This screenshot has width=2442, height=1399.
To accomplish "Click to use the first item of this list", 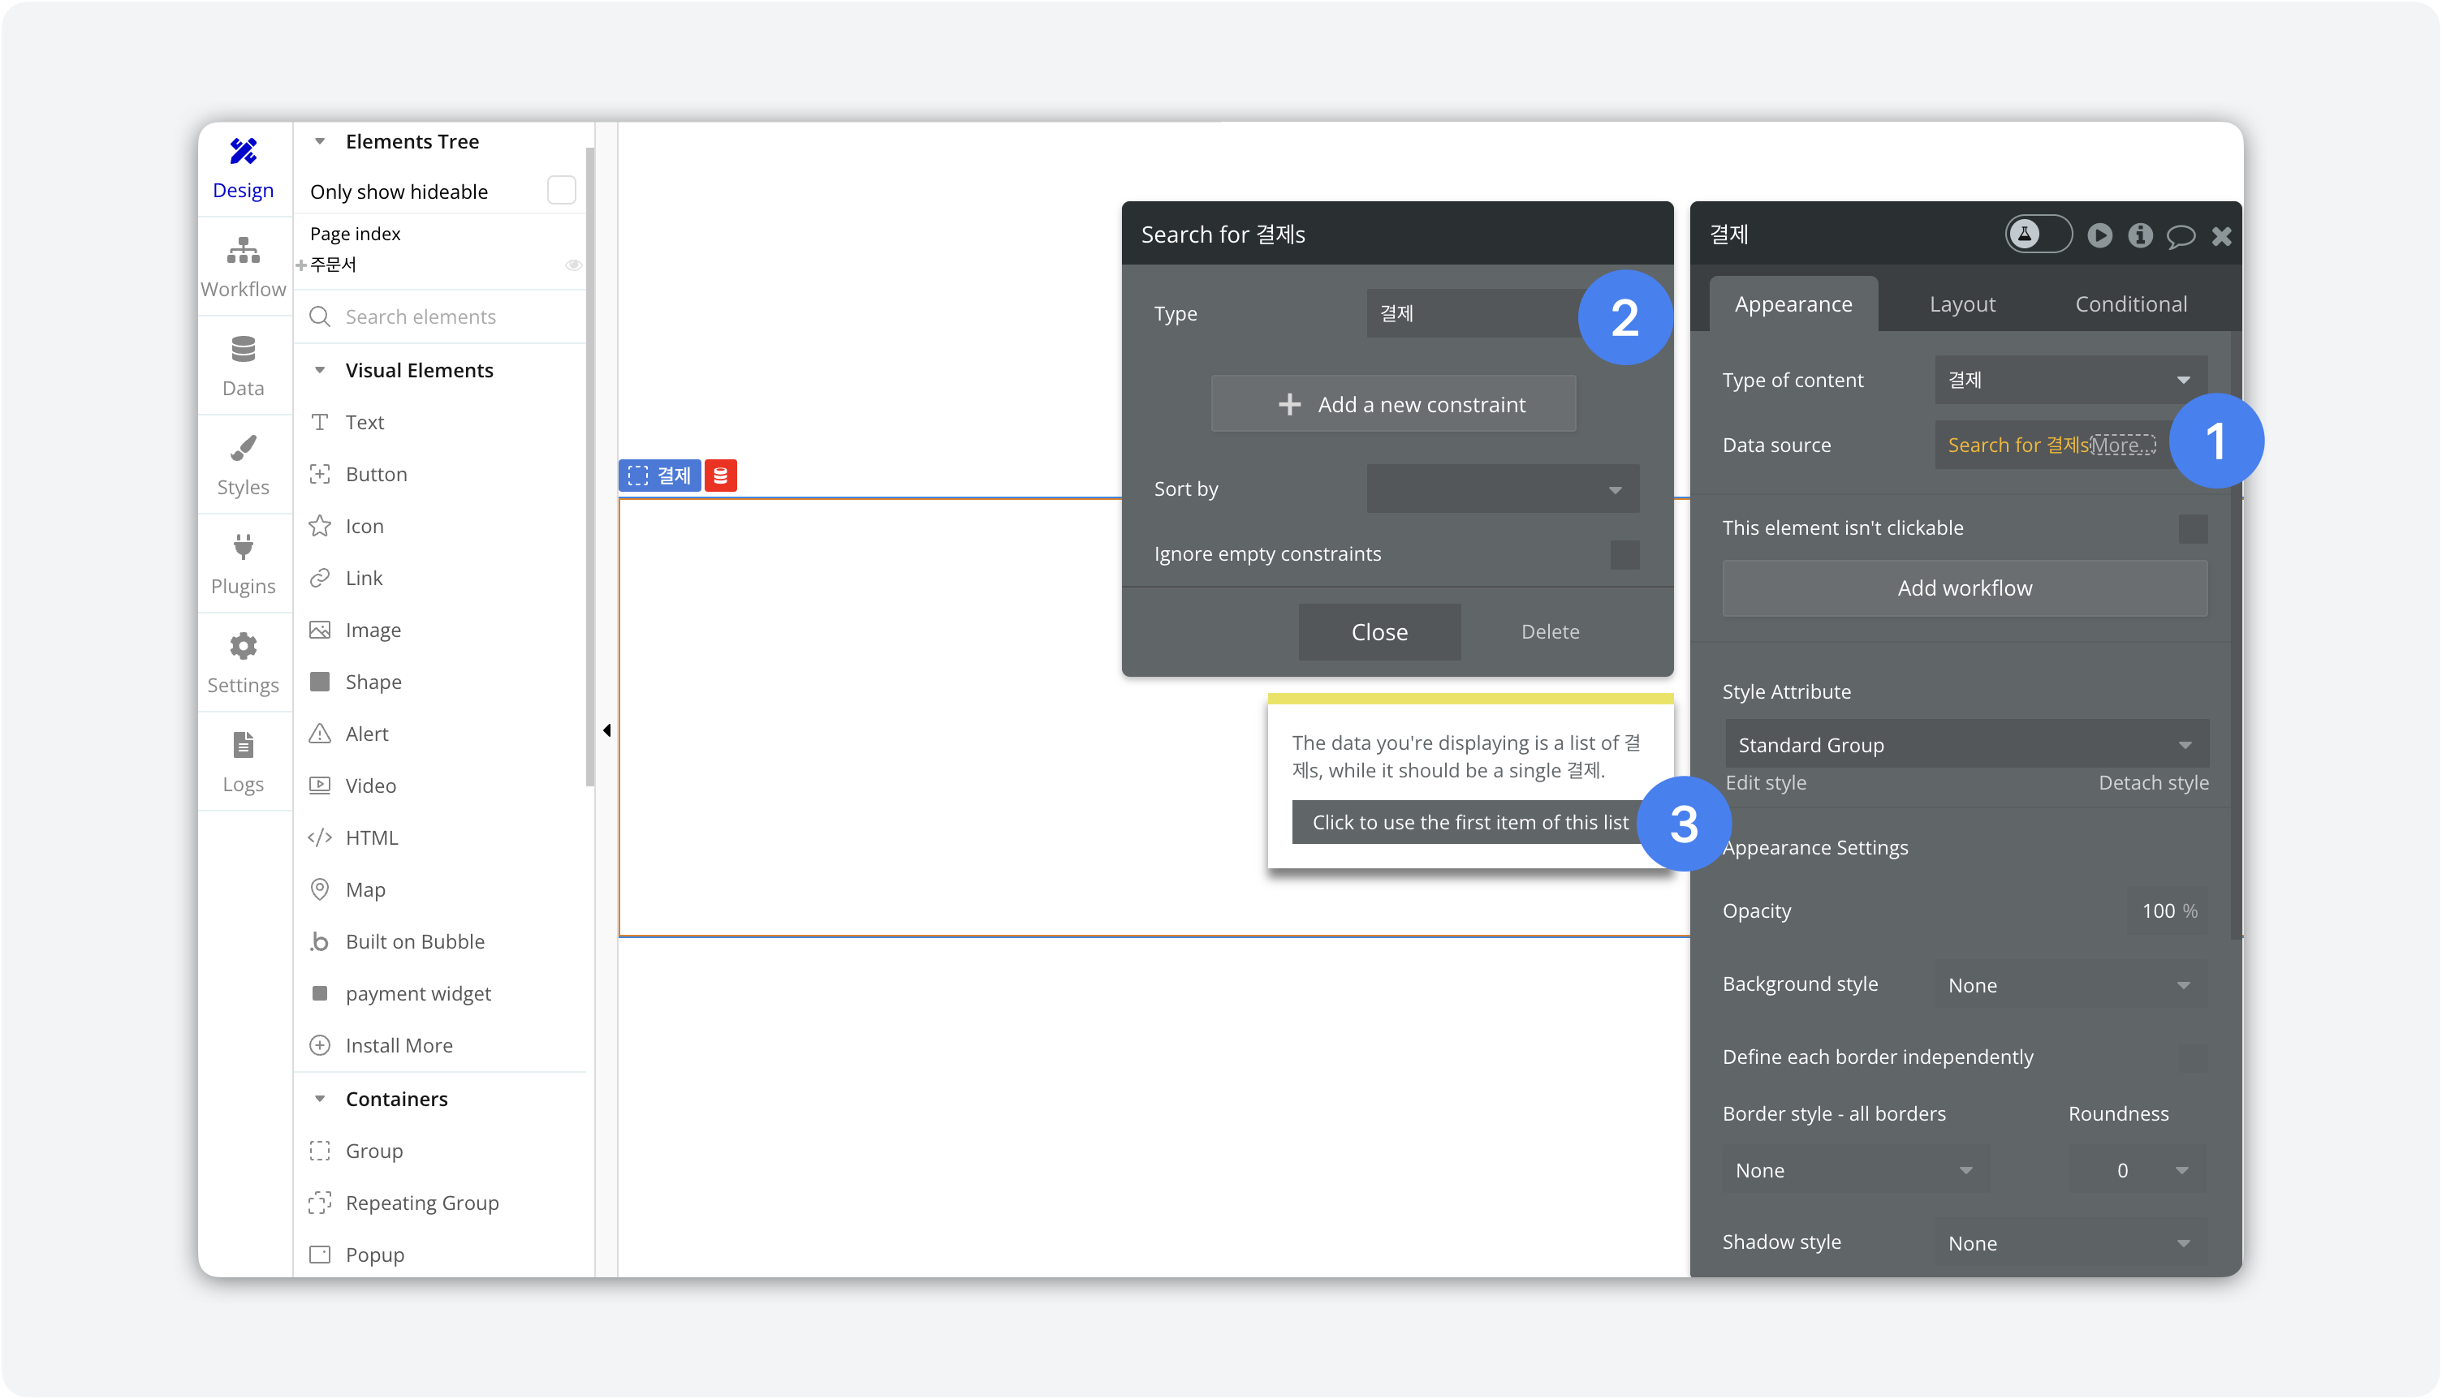I will click(x=1469, y=822).
